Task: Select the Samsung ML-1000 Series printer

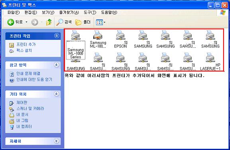Action: pos(76,45)
